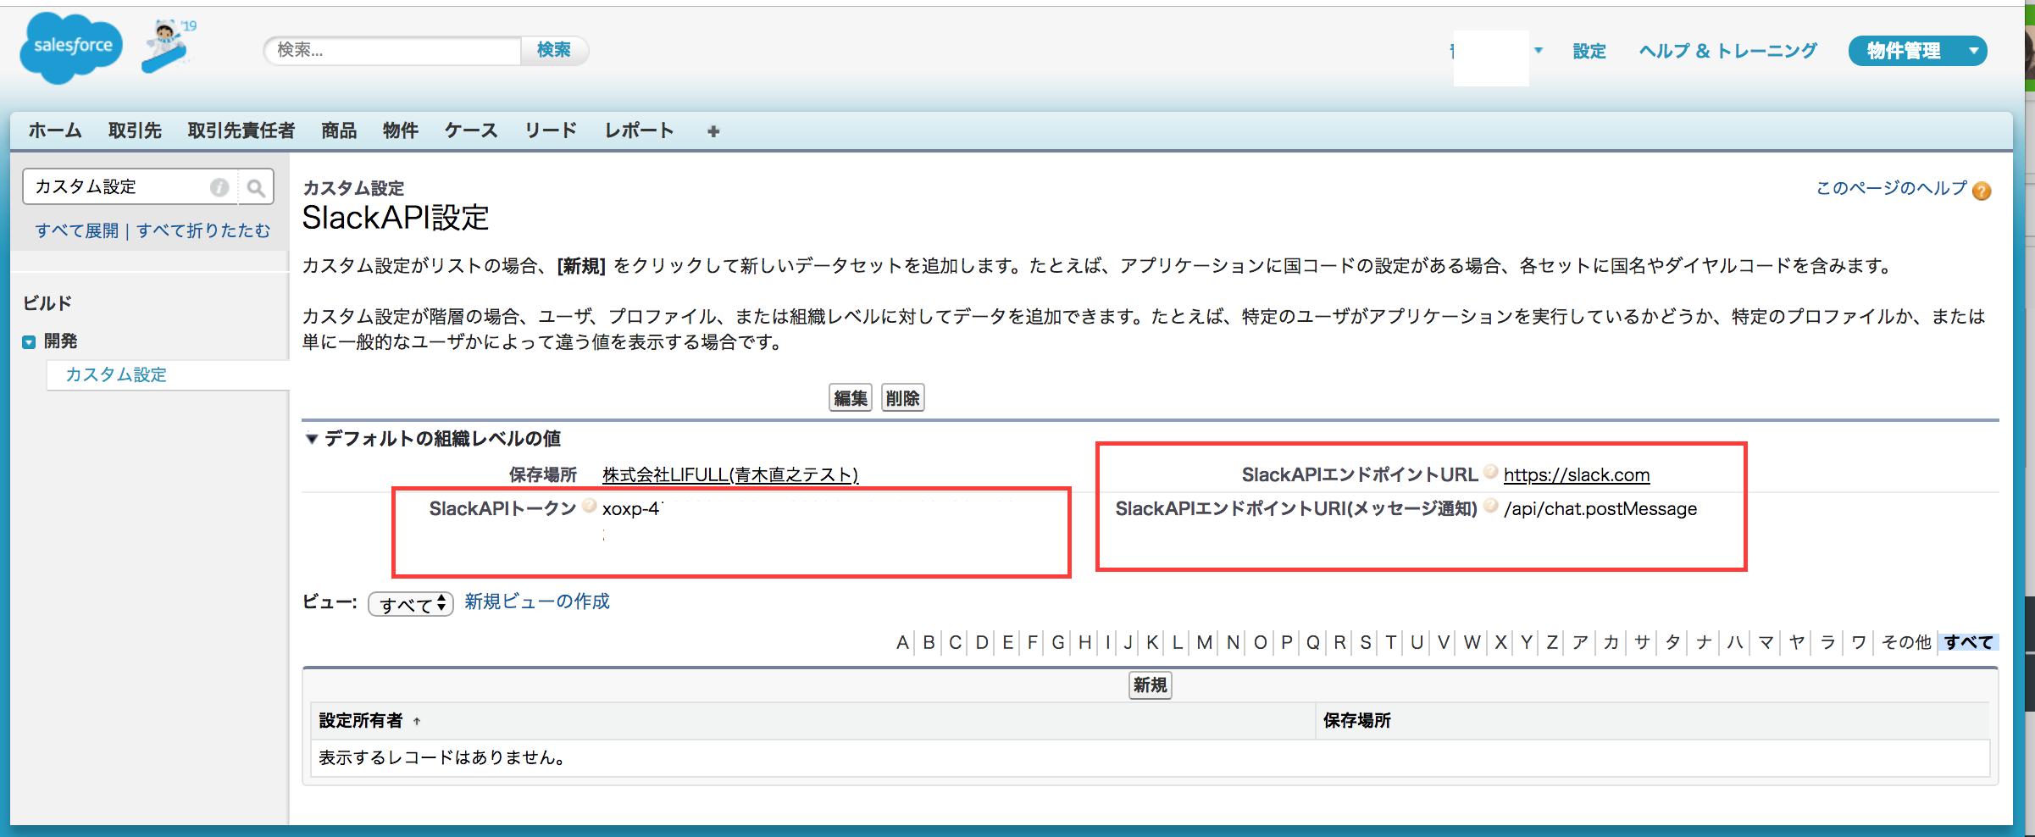Open the ホーム tab
Viewport: 2035px width, 837px height.
tap(55, 130)
